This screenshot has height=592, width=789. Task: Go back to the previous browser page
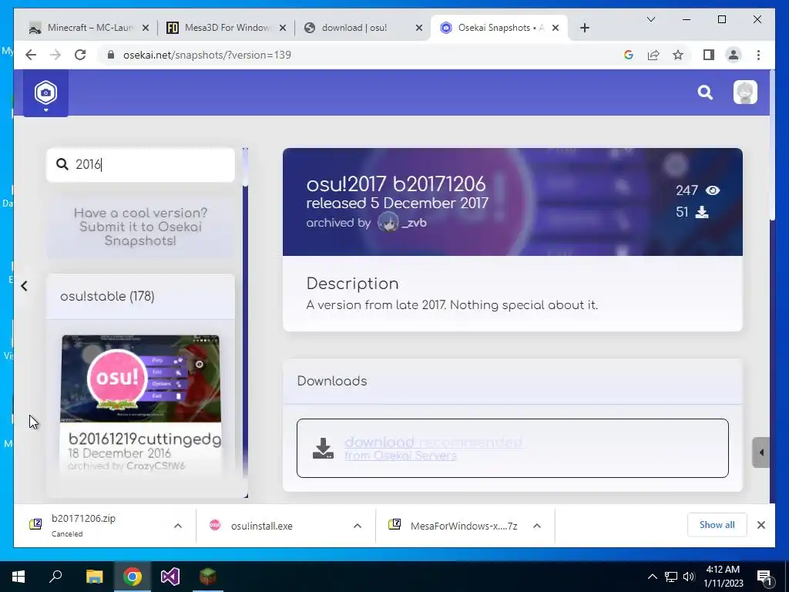pyautogui.click(x=31, y=55)
